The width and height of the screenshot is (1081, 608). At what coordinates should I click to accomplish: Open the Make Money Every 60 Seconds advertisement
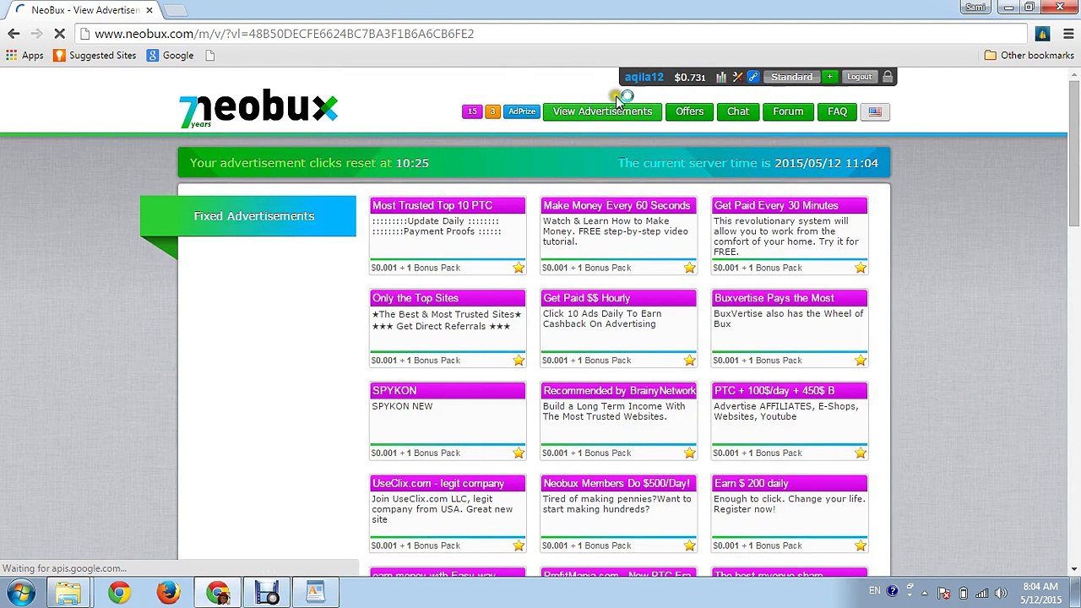pyautogui.click(x=618, y=236)
